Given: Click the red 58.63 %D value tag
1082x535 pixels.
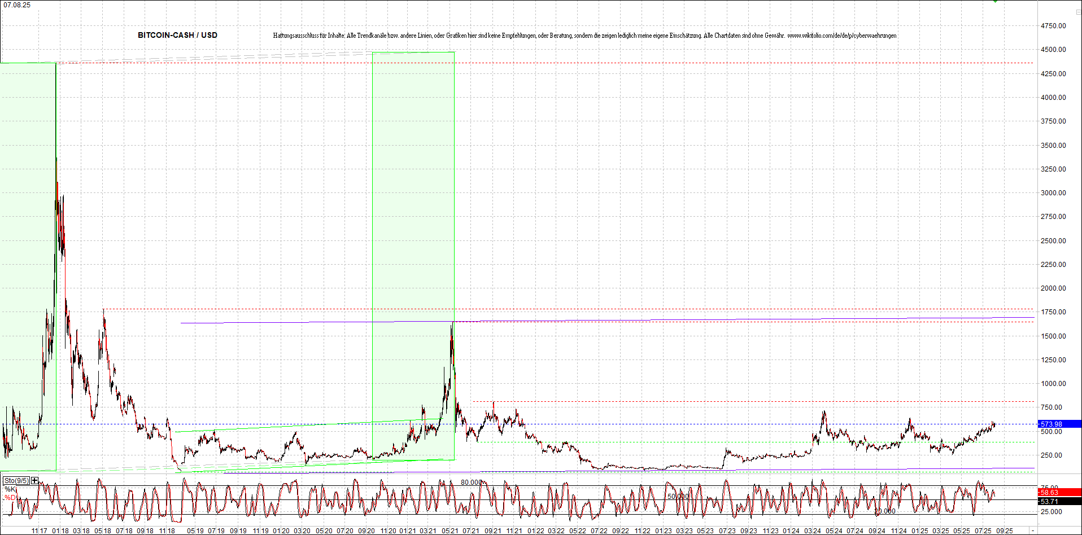Looking at the screenshot, I should point(1059,492).
